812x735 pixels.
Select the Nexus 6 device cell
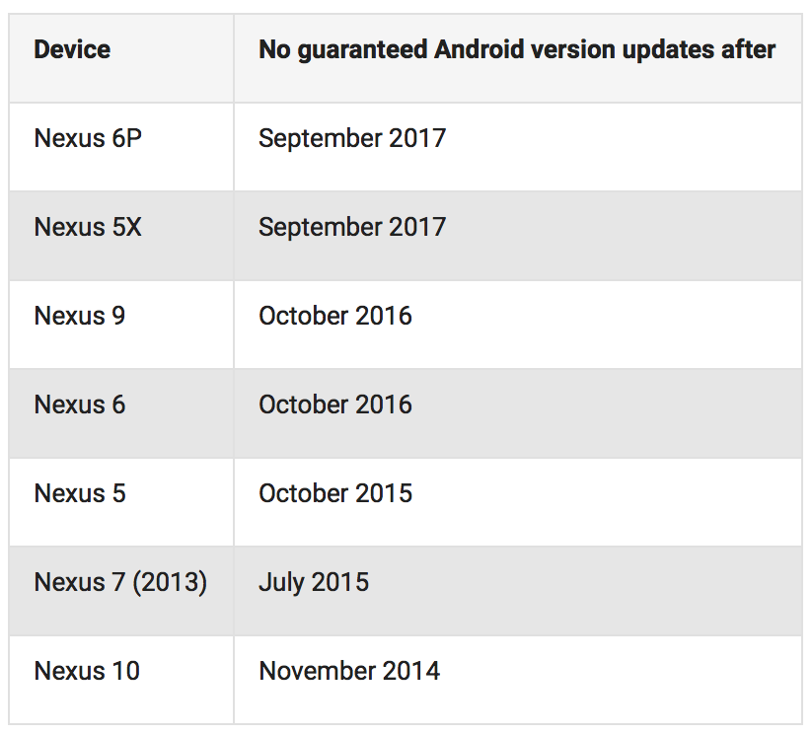[80, 404]
